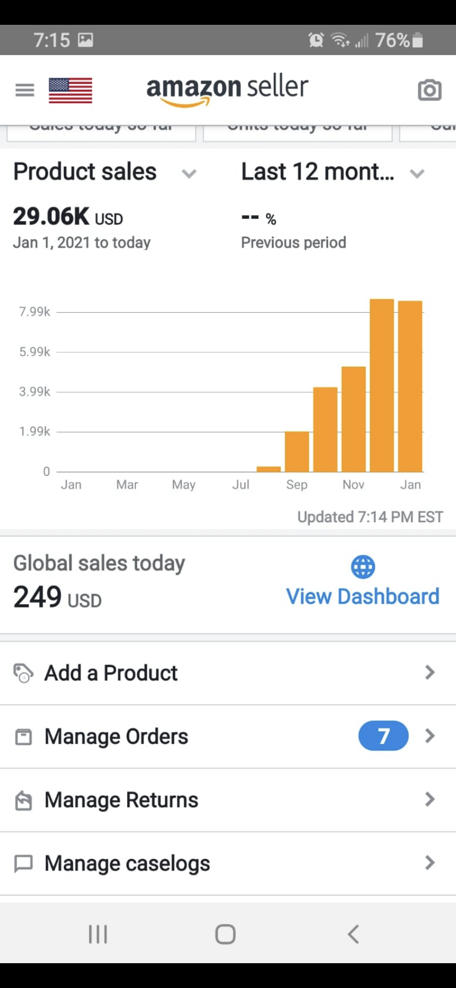
Task: Expand the Product sales metric dropdown
Action: 189,174
